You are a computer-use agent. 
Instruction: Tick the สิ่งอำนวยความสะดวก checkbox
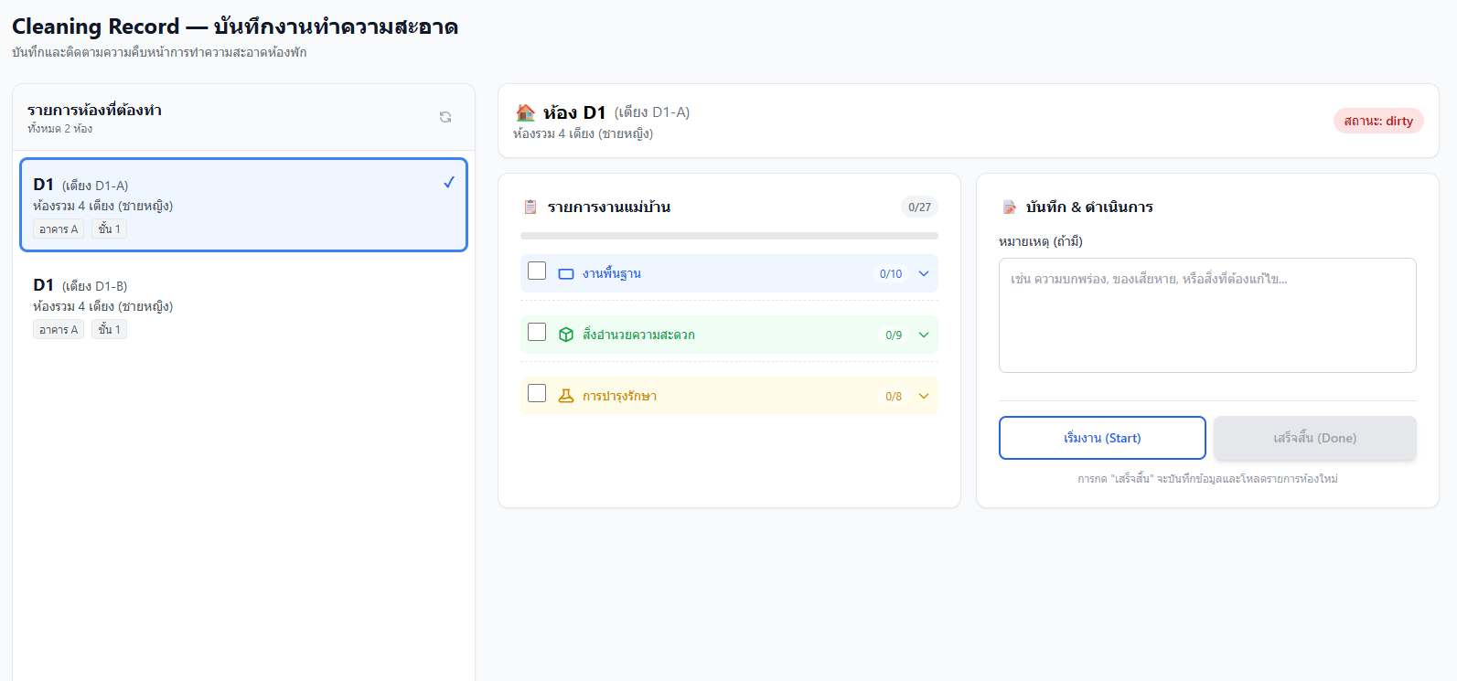pos(537,333)
